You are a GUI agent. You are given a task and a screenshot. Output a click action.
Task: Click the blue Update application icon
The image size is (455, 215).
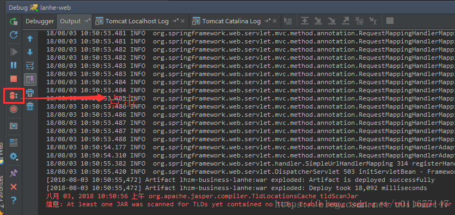click(x=14, y=35)
